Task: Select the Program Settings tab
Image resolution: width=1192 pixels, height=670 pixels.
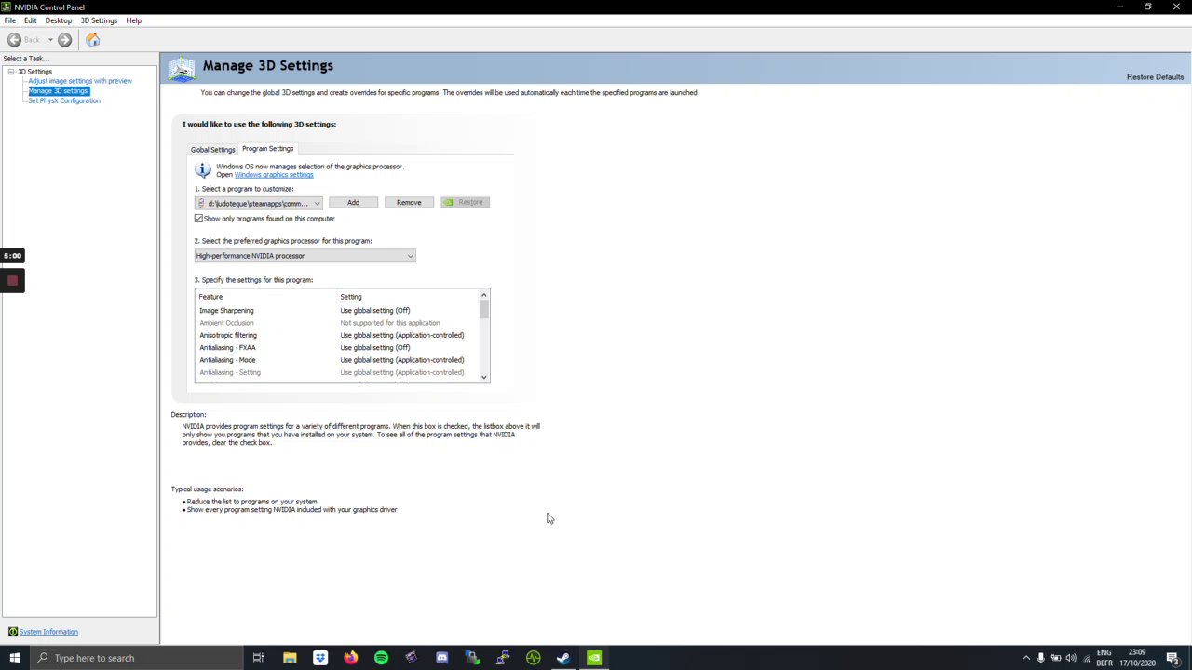Action: point(267,149)
